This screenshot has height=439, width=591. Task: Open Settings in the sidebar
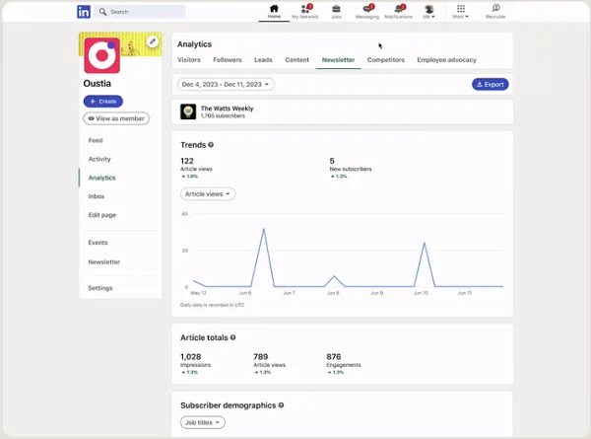[x=100, y=288]
